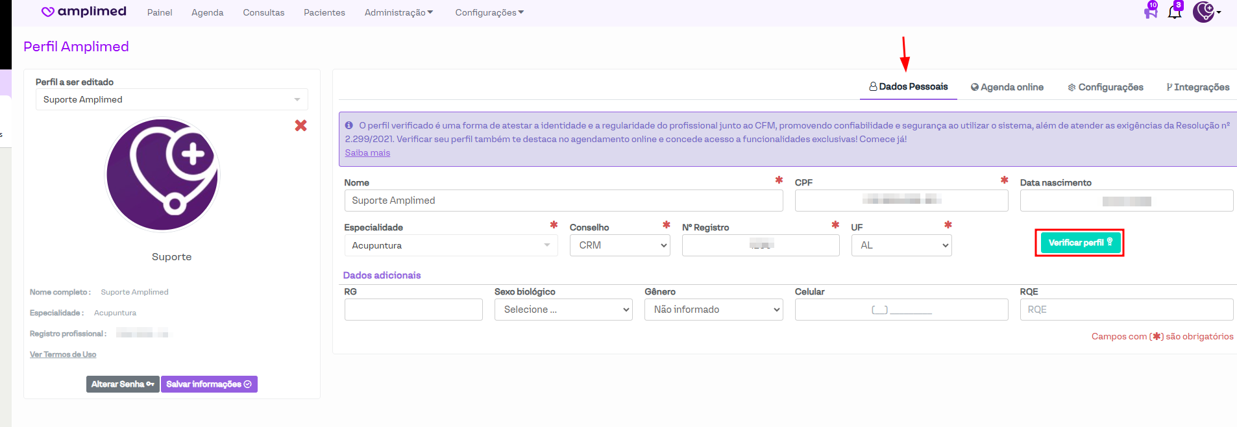Click the profile picture stethoscope image
Screen dimensions: 1237x427
pos(162,175)
